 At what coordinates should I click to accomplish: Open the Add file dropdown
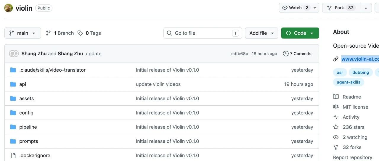tap(261, 33)
